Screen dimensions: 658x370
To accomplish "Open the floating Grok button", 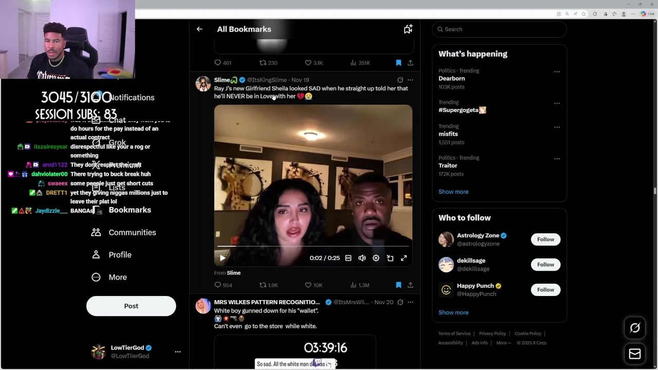I will point(635,328).
